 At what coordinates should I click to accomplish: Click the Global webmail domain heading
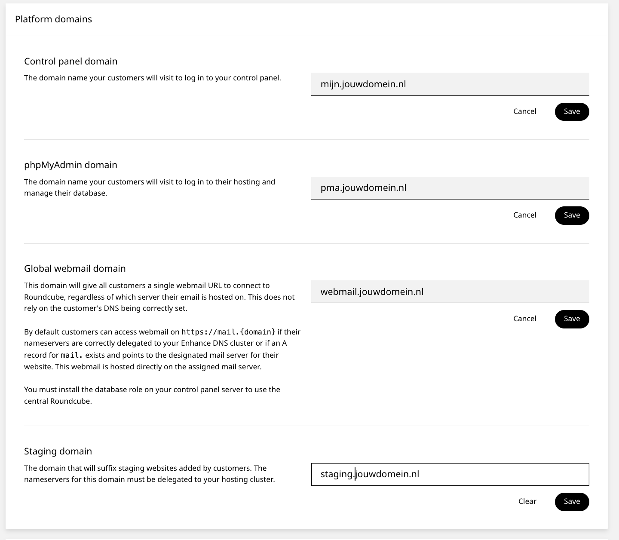point(75,269)
